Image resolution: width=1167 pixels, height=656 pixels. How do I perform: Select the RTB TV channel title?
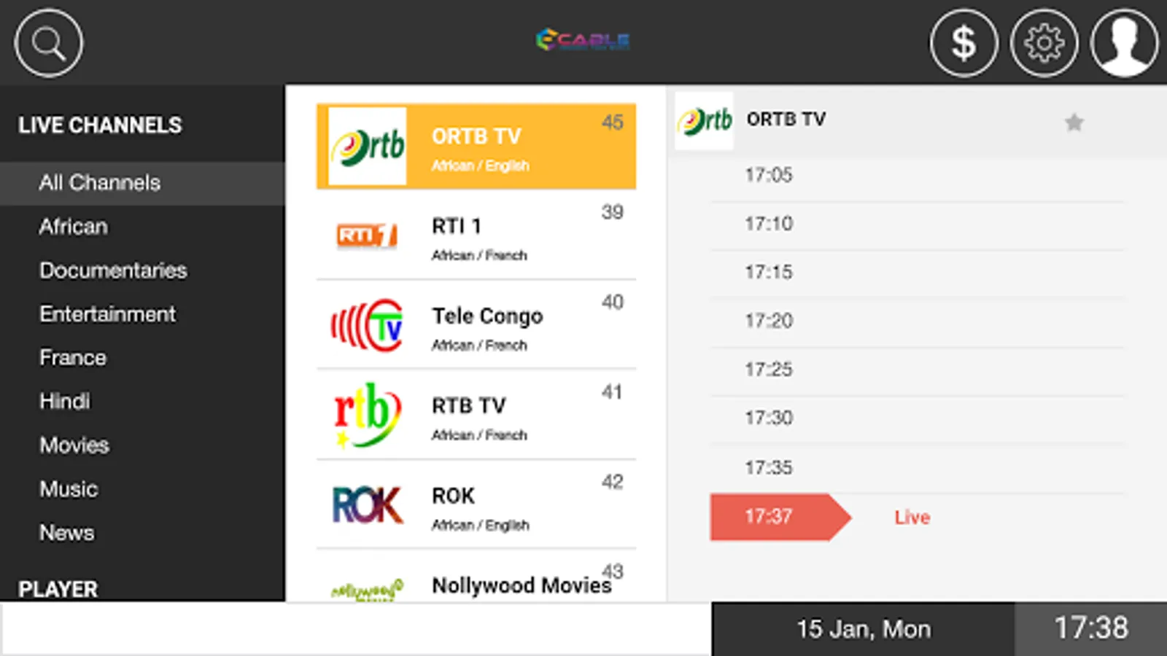[x=468, y=405]
